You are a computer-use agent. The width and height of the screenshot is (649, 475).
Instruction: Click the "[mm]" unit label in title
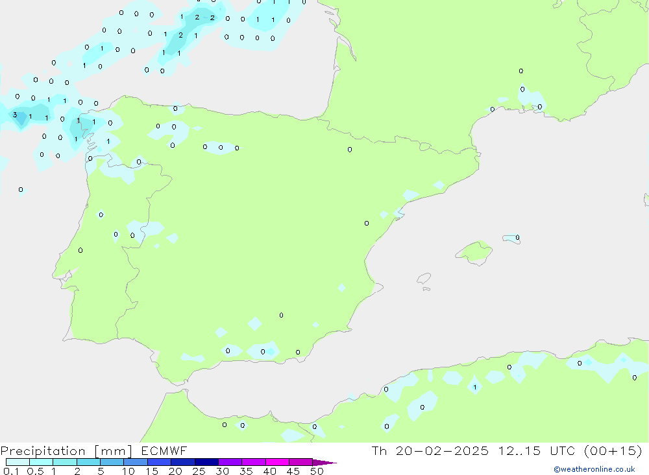(114, 451)
